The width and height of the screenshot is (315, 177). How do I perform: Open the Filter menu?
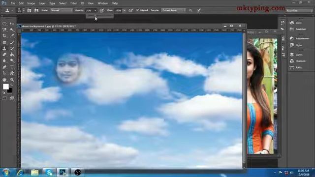tap(74, 3)
